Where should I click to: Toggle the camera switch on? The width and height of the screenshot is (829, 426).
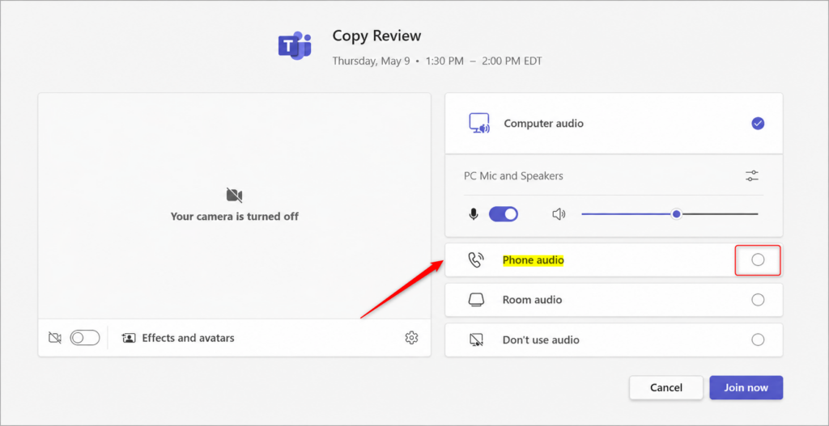pos(85,338)
